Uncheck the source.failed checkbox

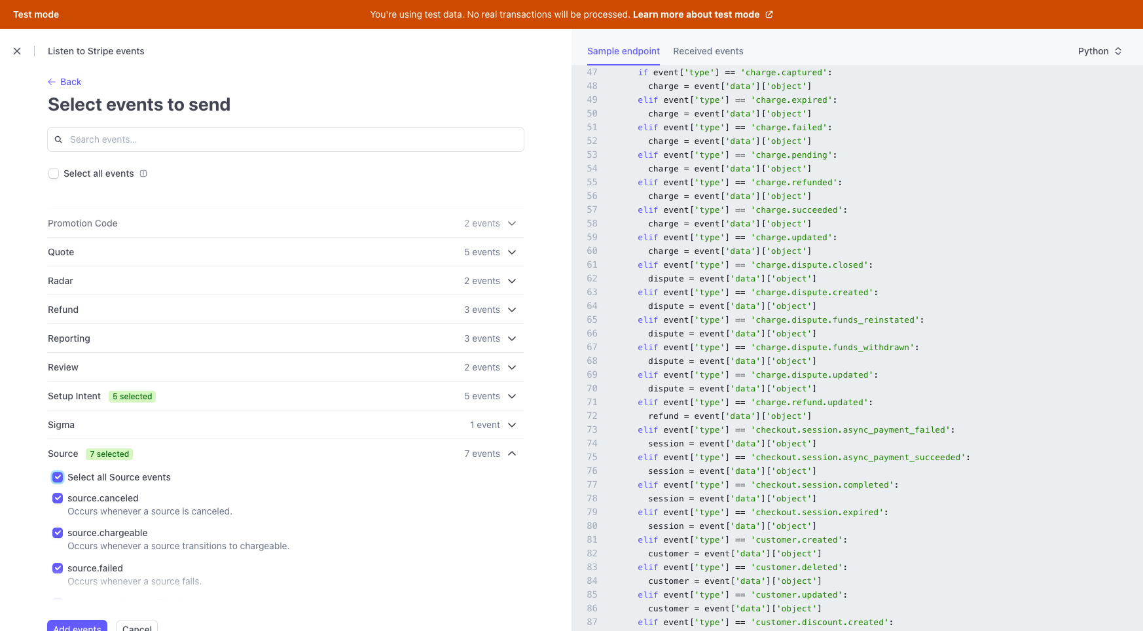coord(58,568)
